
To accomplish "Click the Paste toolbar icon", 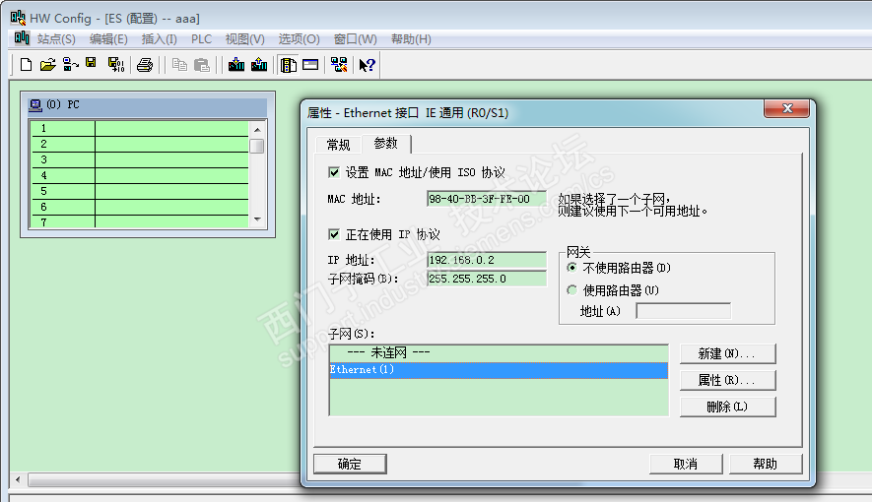I will point(202,65).
